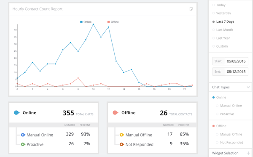Click the Manual Online row label
The image size is (253, 157).
coord(40,135)
